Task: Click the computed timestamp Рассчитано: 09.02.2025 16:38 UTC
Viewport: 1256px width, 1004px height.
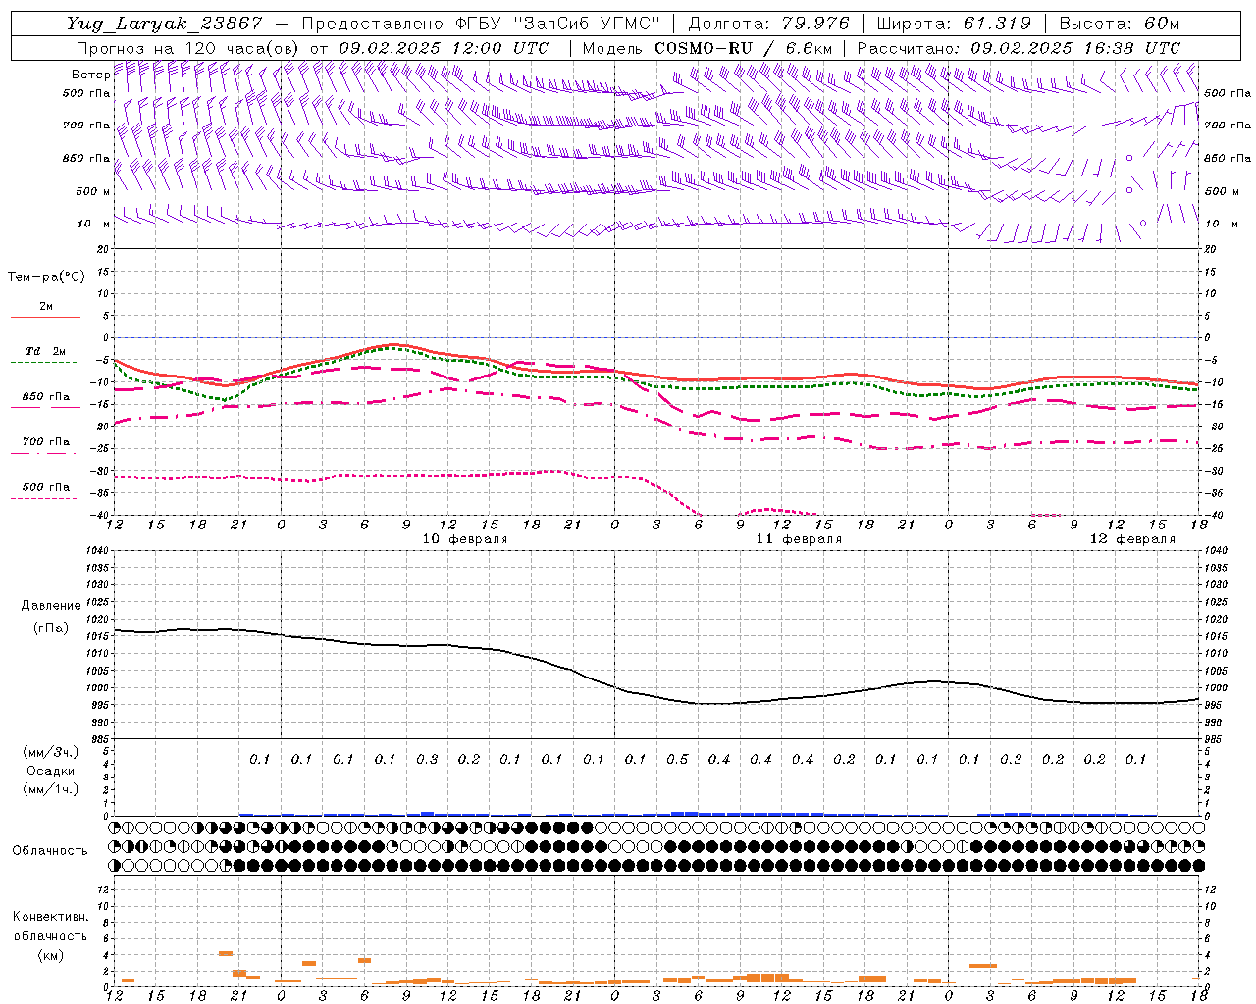Action: pos(1019,48)
